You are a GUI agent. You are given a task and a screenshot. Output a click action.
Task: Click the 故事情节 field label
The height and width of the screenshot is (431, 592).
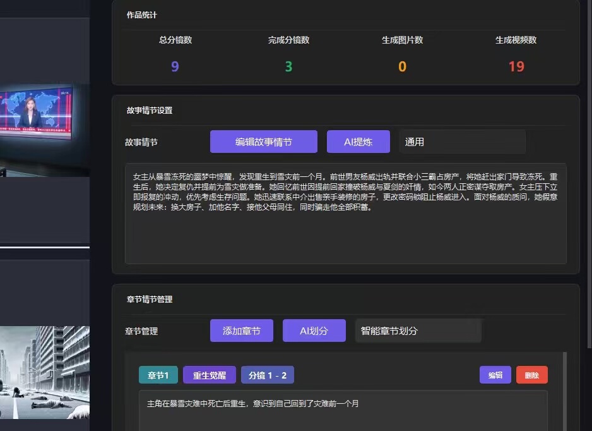coord(141,142)
